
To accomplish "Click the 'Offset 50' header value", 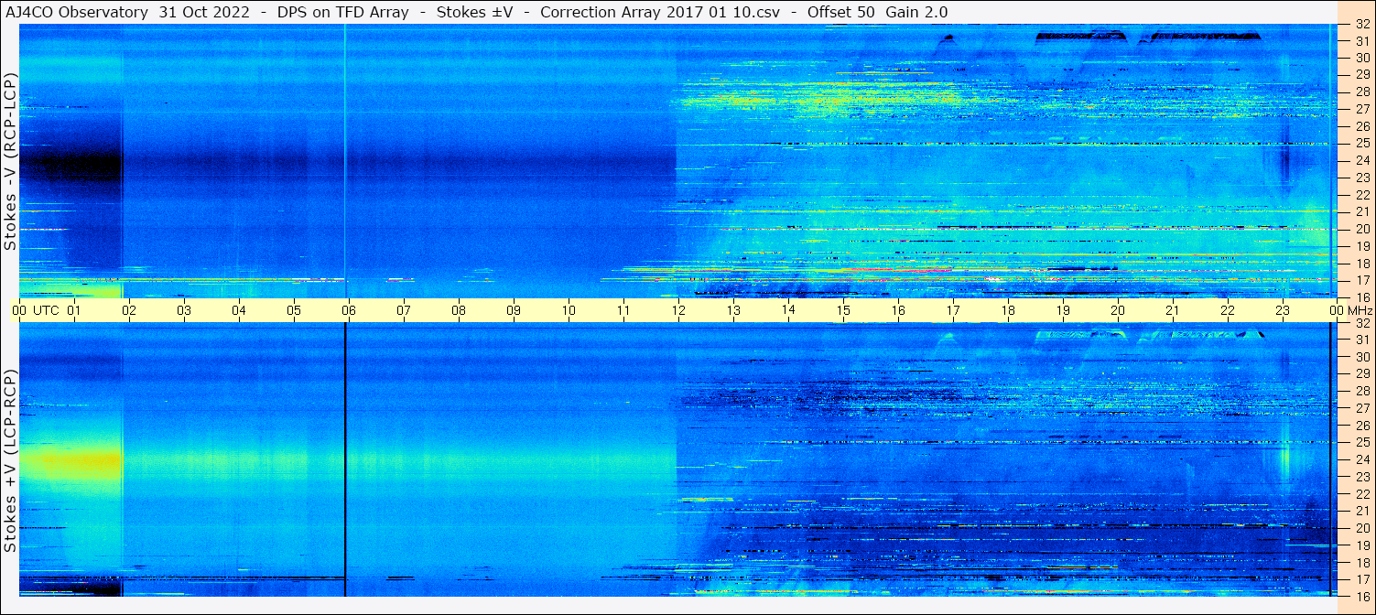I will point(840,12).
